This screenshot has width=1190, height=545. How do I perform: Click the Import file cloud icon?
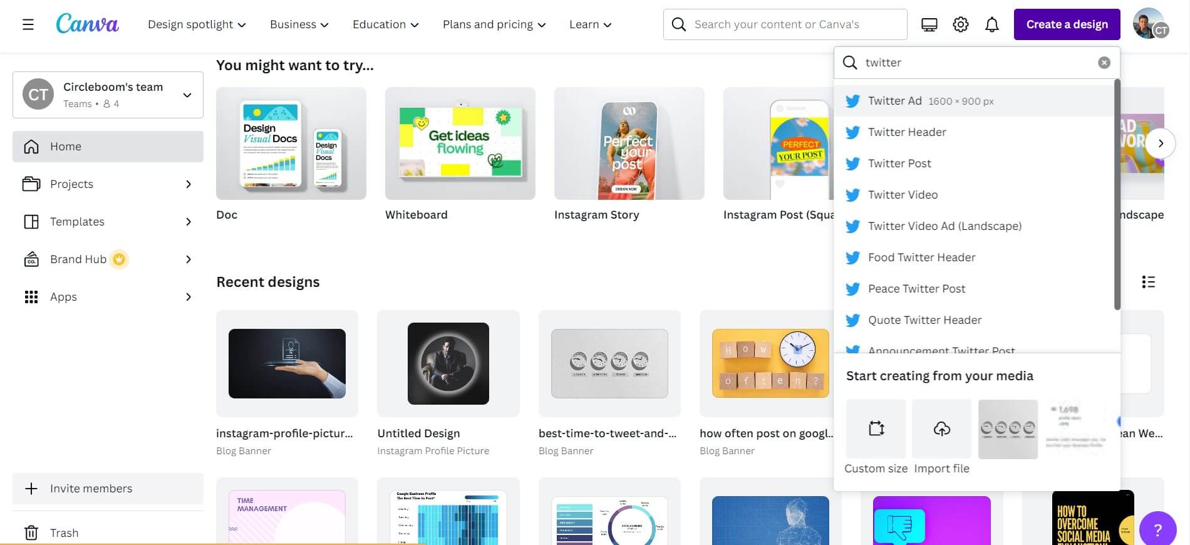[942, 429]
